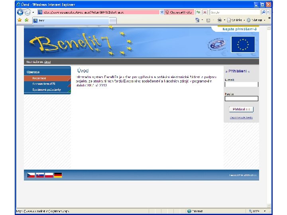This screenshot has height=215, width=287.
Task: Switch language with Polish flag
Action: tap(49, 175)
